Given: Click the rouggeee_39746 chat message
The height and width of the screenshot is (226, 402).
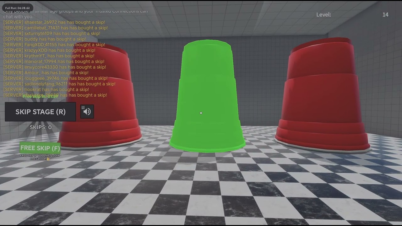Looking at the screenshot, I should [55, 78].
